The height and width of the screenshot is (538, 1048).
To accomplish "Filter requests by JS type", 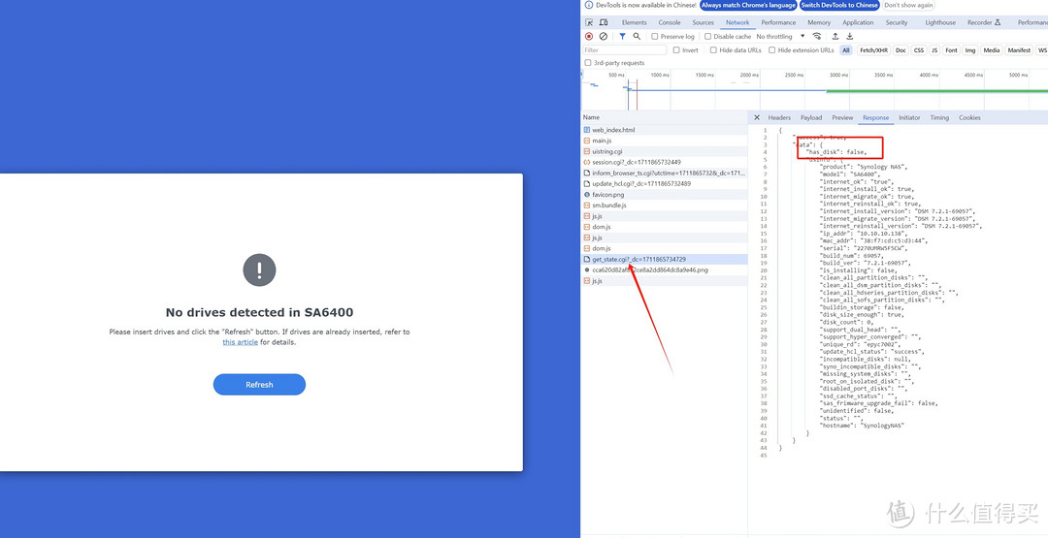I will (934, 50).
